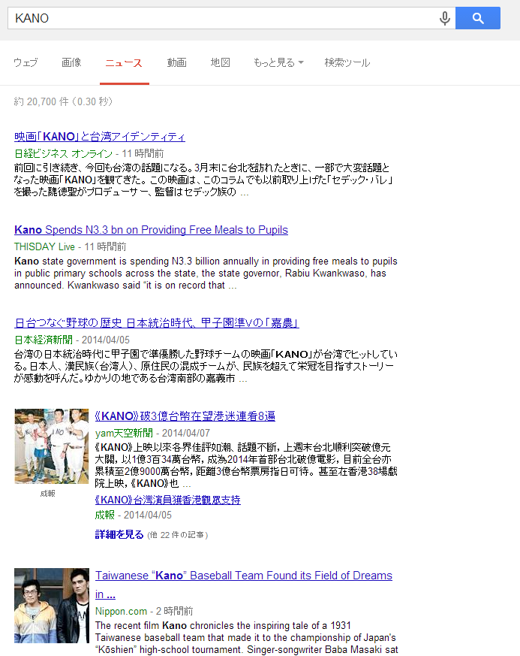Open 《KANO》破3億台幣 article link
520x656 pixels.
[185, 416]
